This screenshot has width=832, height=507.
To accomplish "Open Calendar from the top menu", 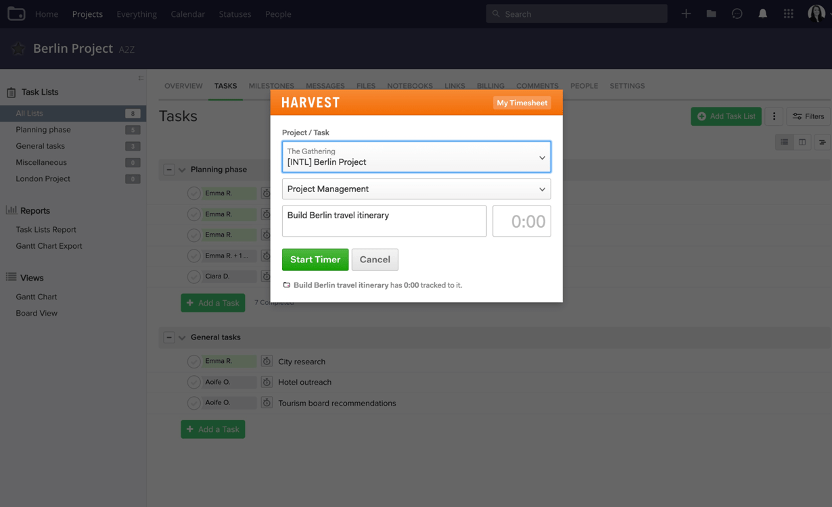I will tap(187, 14).
